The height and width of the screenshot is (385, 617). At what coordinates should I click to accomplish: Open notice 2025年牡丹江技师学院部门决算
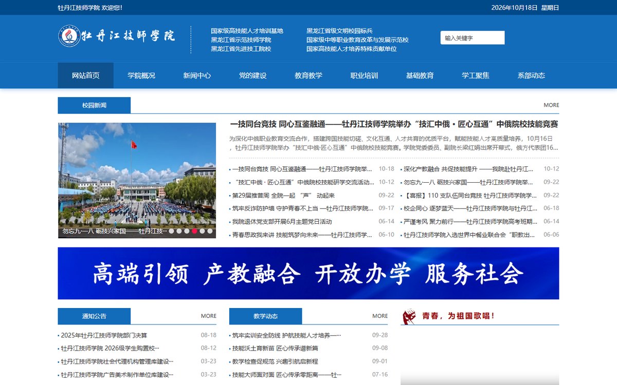(x=103, y=335)
